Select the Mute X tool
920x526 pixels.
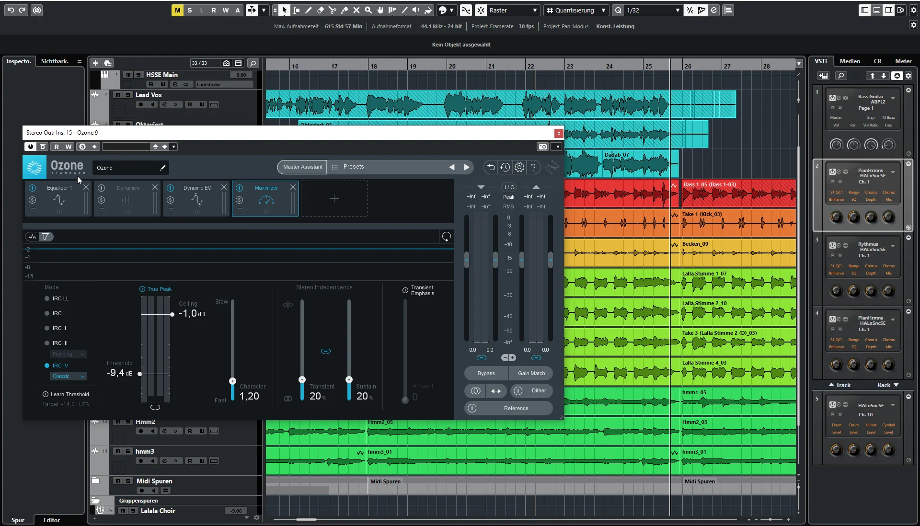point(356,10)
